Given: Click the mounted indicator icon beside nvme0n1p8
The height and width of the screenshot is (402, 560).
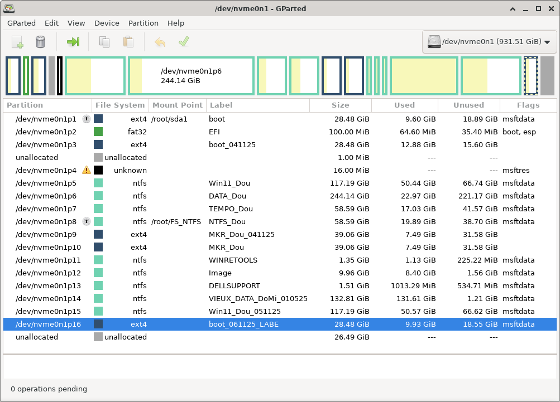Looking at the screenshot, I should click(87, 221).
